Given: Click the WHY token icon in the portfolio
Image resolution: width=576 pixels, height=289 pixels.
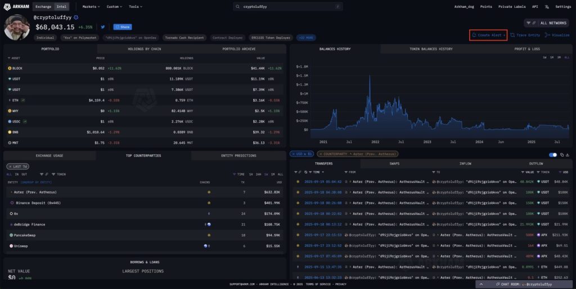Looking at the screenshot, I should [x=10, y=111].
